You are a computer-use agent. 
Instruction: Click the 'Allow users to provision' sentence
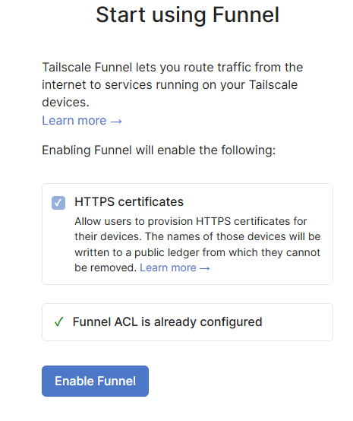tap(191, 229)
